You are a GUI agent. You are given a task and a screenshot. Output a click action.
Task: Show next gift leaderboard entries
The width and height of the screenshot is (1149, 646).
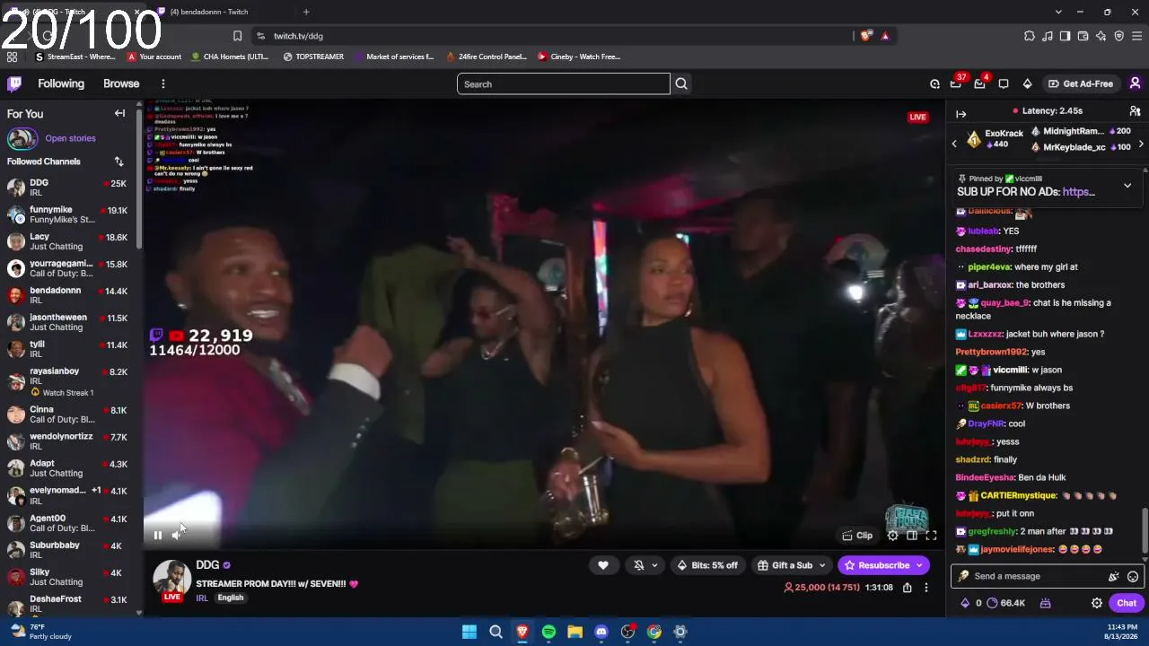pyautogui.click(x=1141, y=144)
